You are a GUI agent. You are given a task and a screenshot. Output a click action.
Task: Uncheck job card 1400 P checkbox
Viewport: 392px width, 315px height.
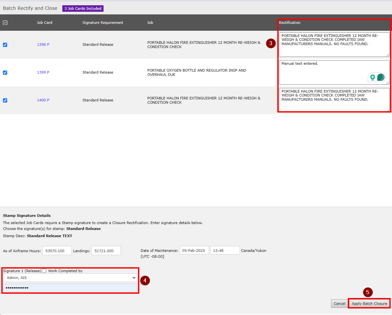click(x=5, y=100)
